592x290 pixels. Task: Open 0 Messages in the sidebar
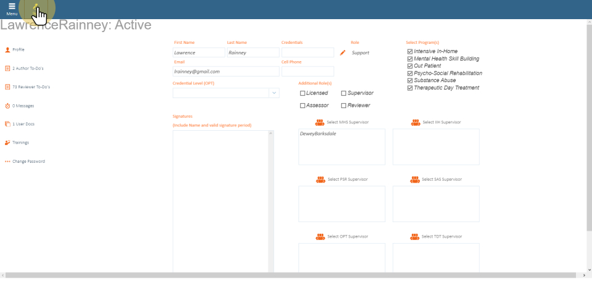coord(23,106)
